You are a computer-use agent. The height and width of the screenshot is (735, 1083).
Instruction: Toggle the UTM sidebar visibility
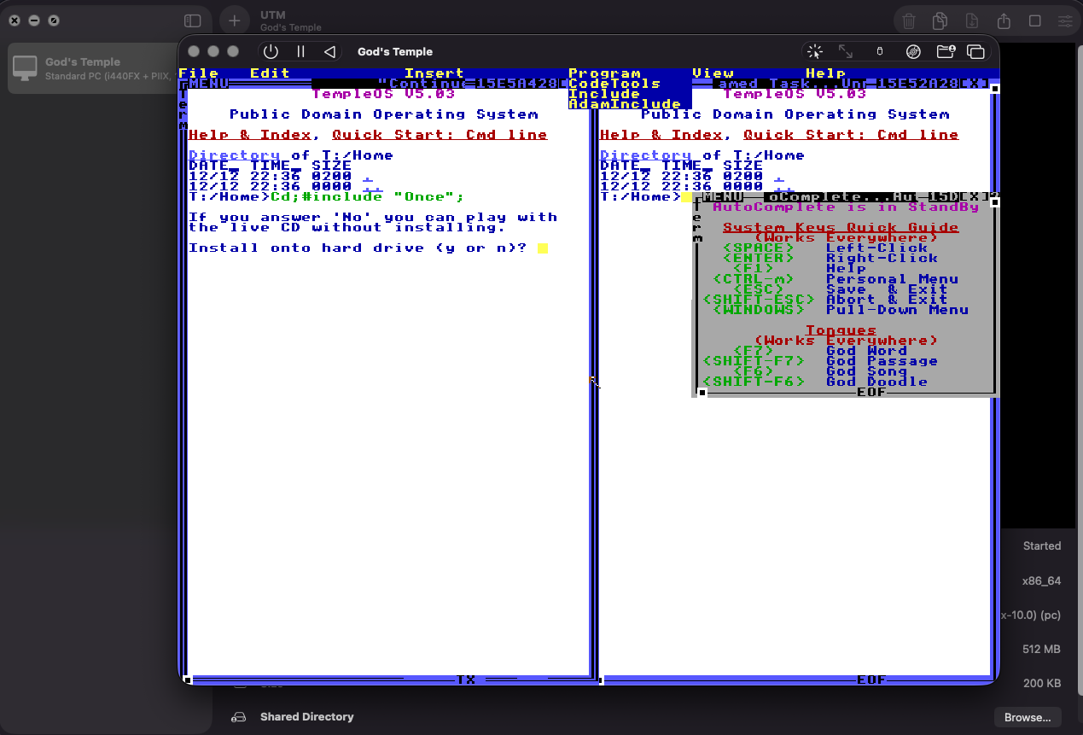(192, 20)
